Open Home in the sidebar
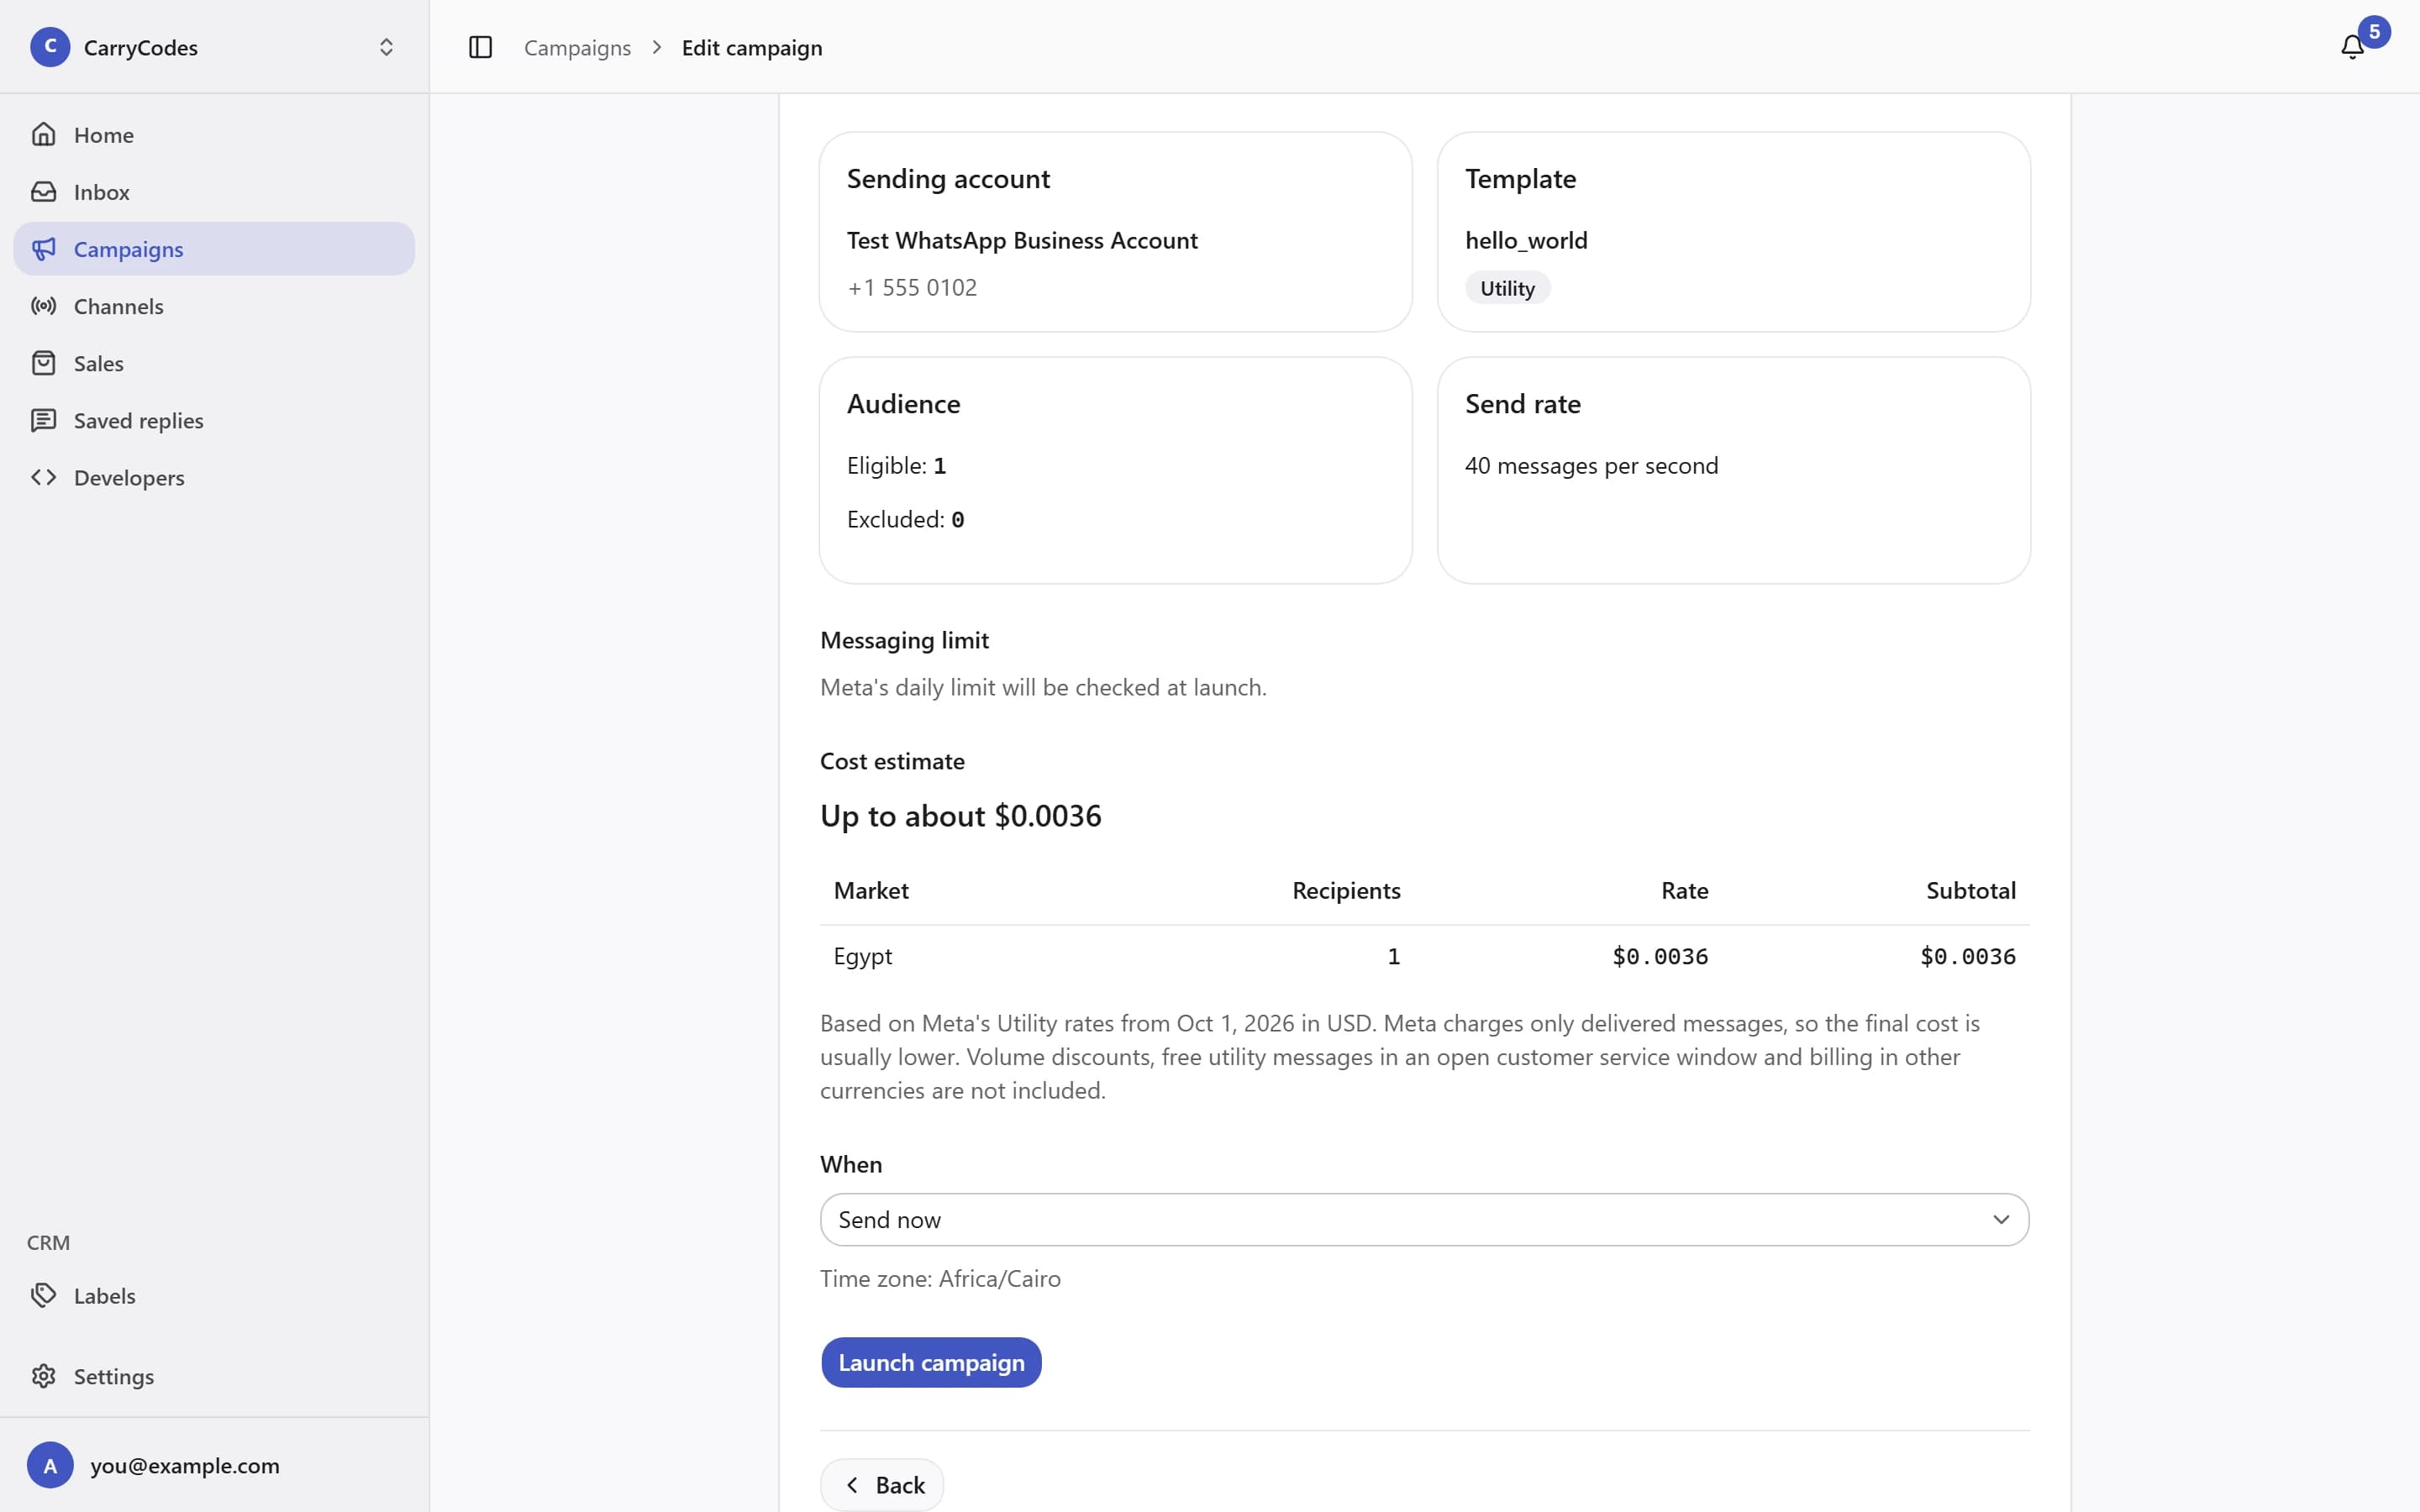 pos(214,134)
